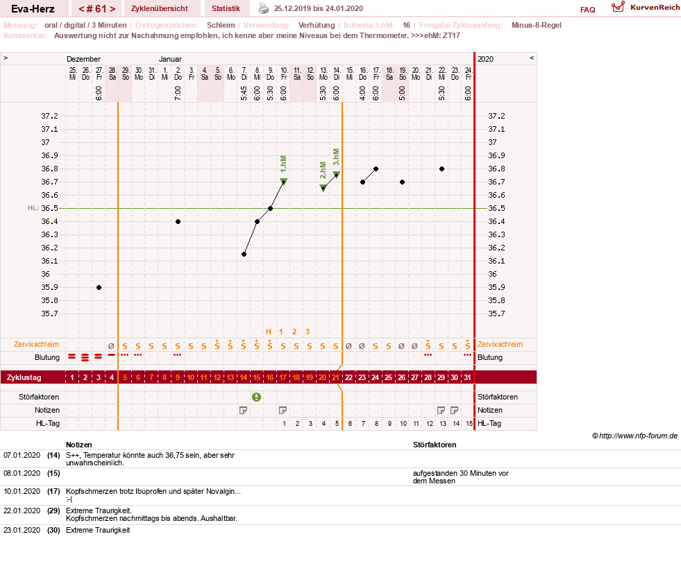Screen dimensions: 681x566
Task: Click the 4:00 measurement time on 16 January
Action: (x=362, y=93)
